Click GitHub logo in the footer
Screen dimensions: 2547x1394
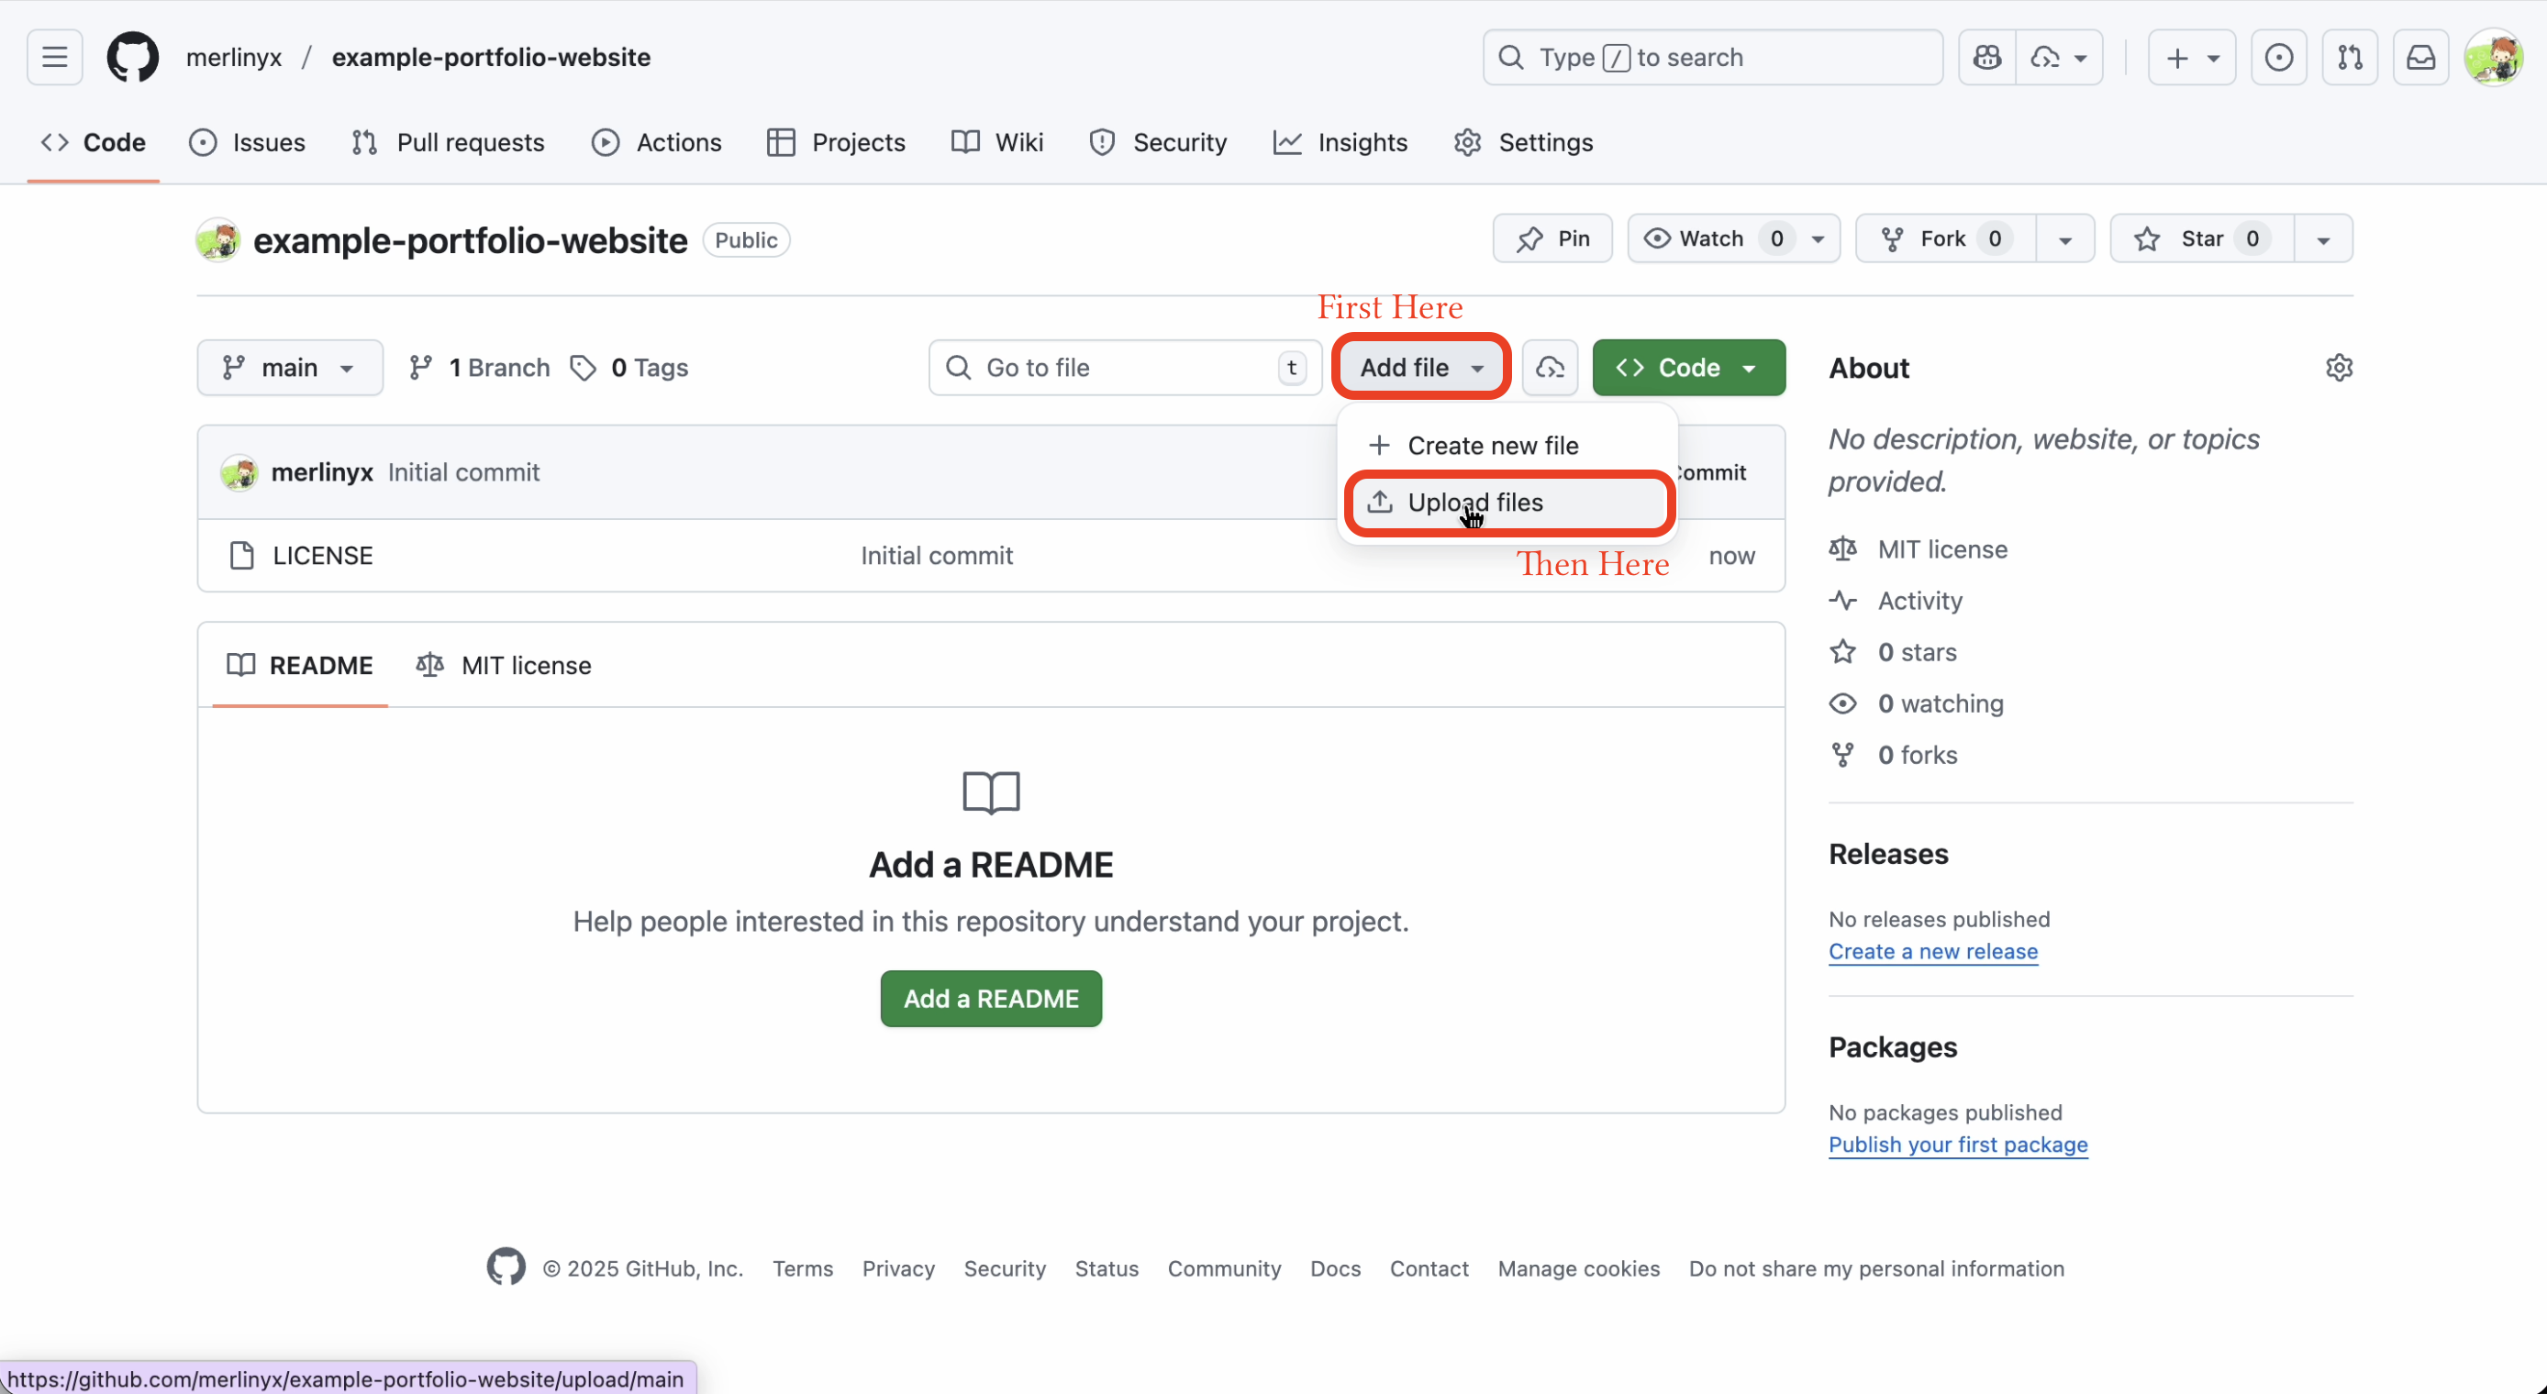click(x=506, y=1267)
